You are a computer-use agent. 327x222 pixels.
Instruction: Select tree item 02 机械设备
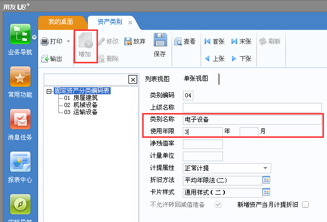coord(81,105)
